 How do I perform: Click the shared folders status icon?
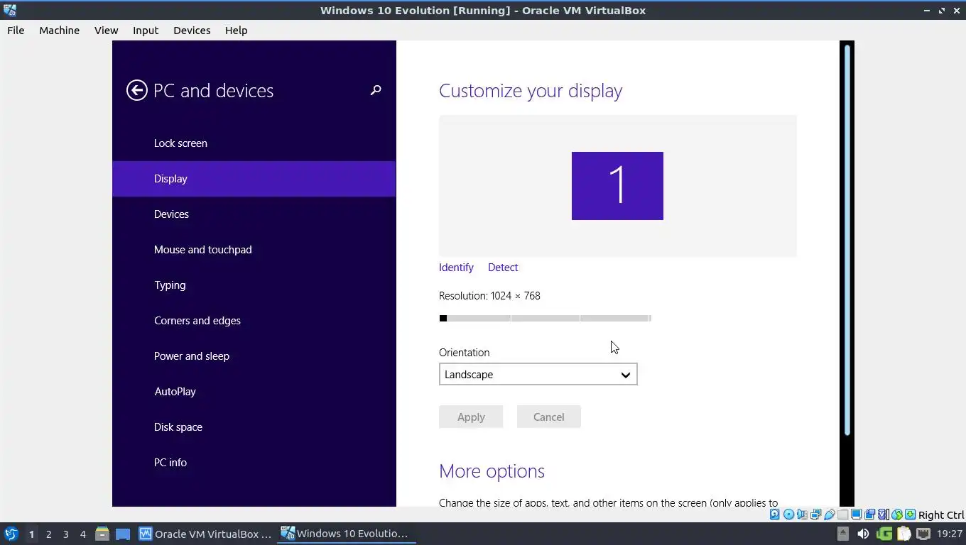(842, 514)
